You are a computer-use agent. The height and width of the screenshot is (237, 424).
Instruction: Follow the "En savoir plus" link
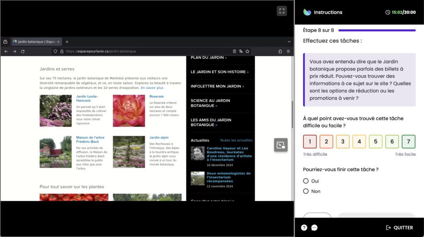(152, 88)
